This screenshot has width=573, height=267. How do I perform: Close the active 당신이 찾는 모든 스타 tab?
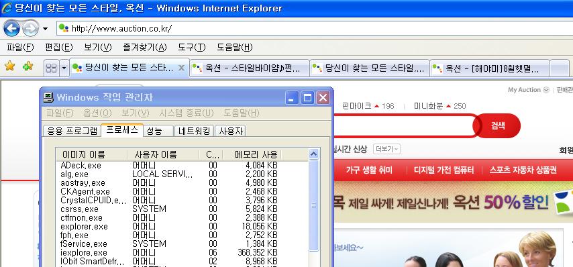point(181,68)
